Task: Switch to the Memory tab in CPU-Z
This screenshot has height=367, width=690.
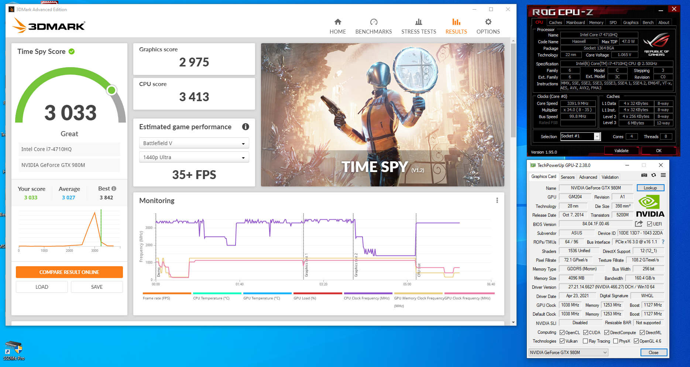Action: click(596, 23)
